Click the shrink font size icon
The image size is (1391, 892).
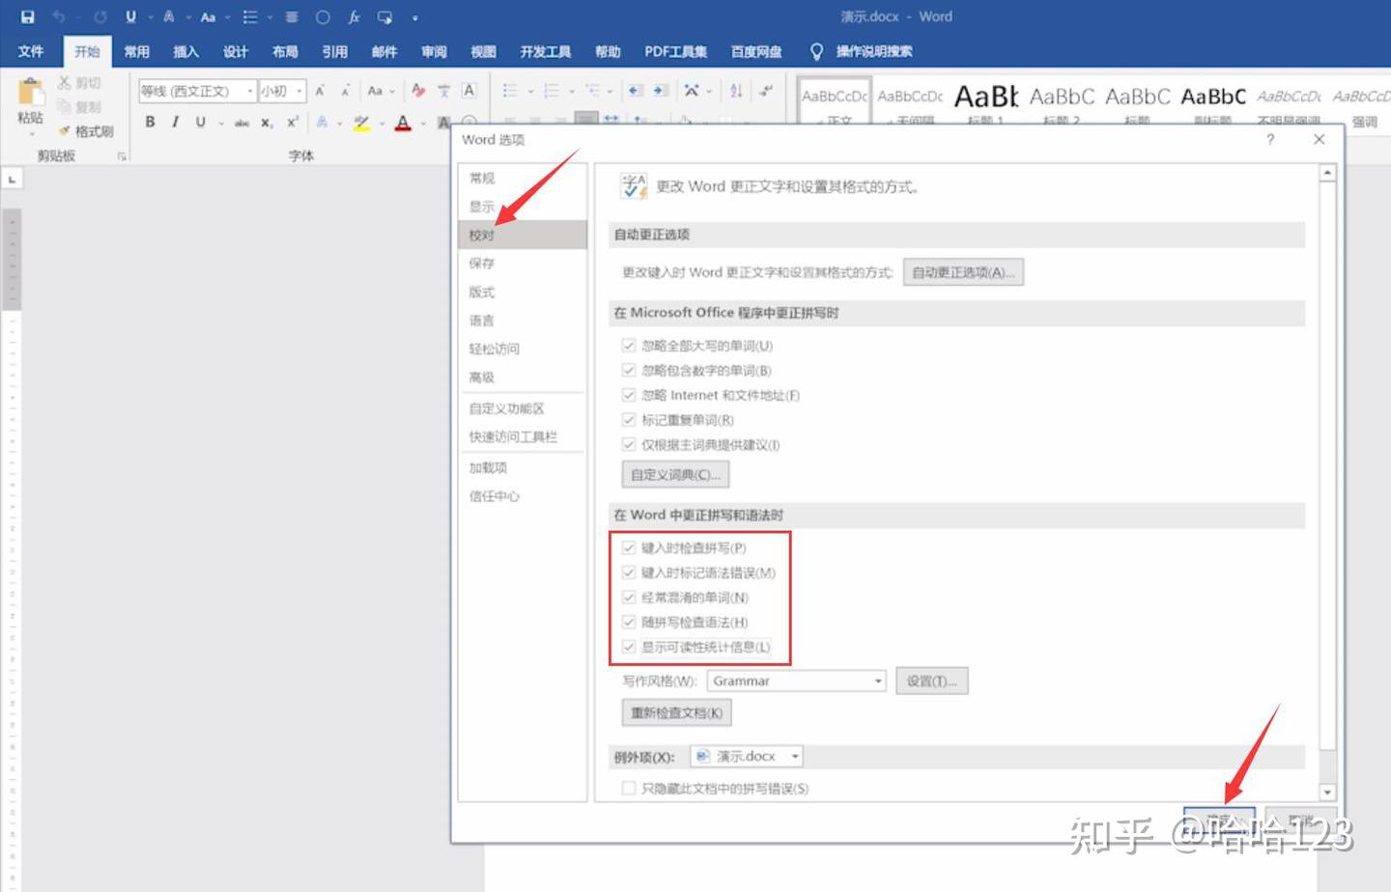coord(345,91)
